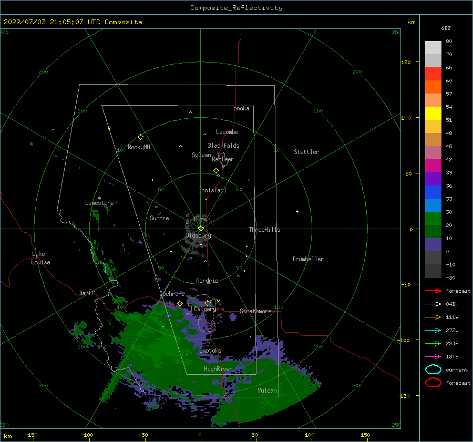Image resolution: width=473 pixels, height=442 pixels.
Task: Click the yellow diamond marker near Cochrane
Action: point(180,303)
